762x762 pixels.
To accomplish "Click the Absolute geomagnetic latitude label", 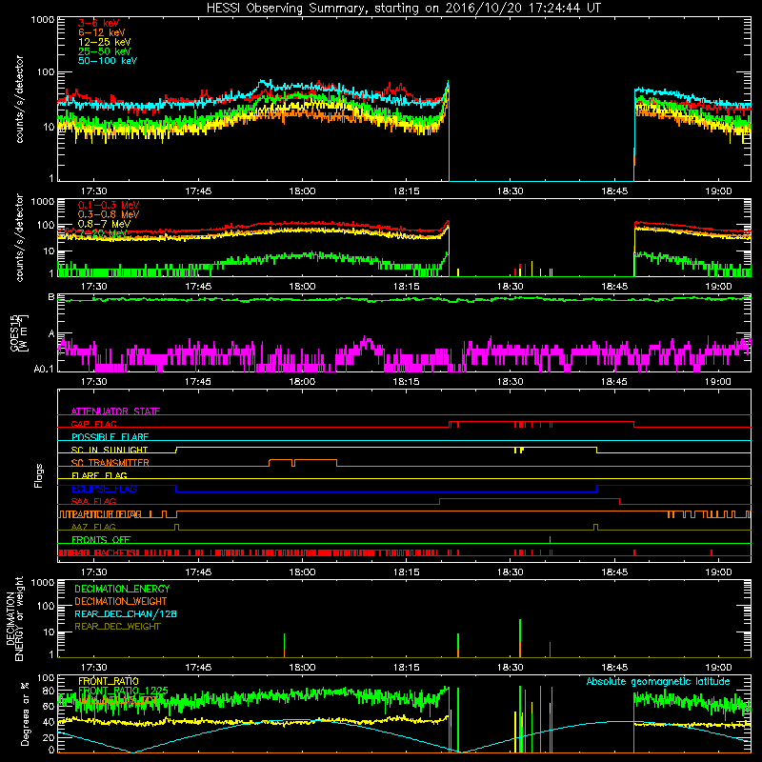I will pos(658,681).
